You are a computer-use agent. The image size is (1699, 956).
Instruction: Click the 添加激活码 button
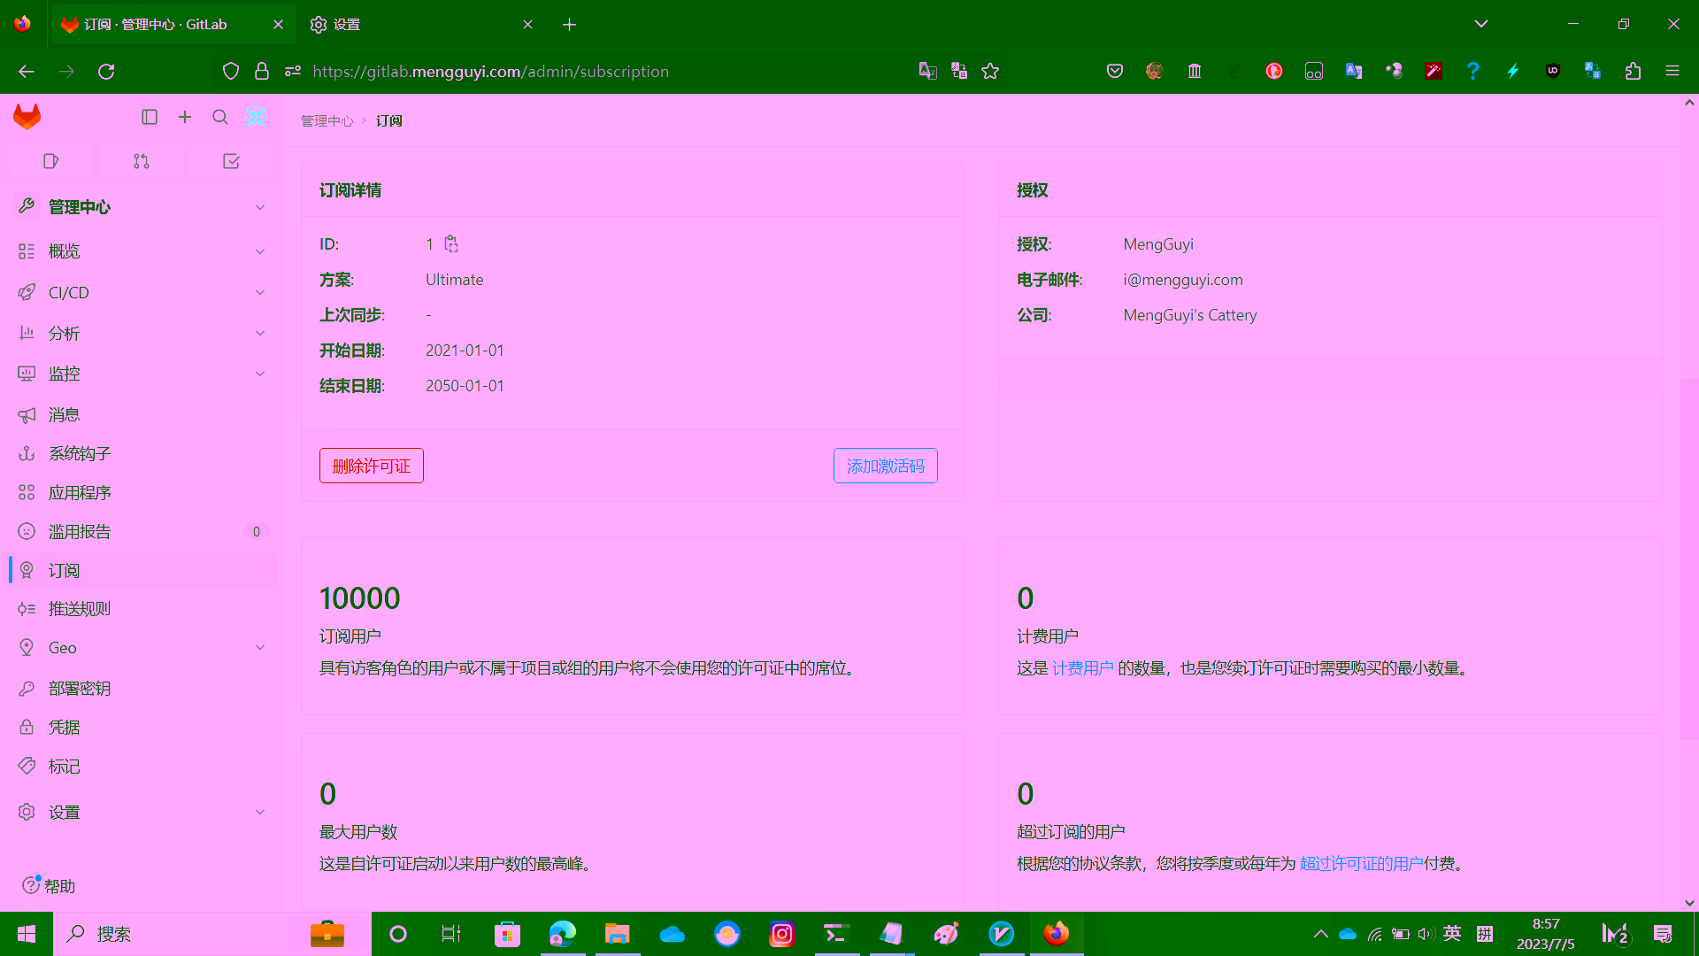click(885, 466)
